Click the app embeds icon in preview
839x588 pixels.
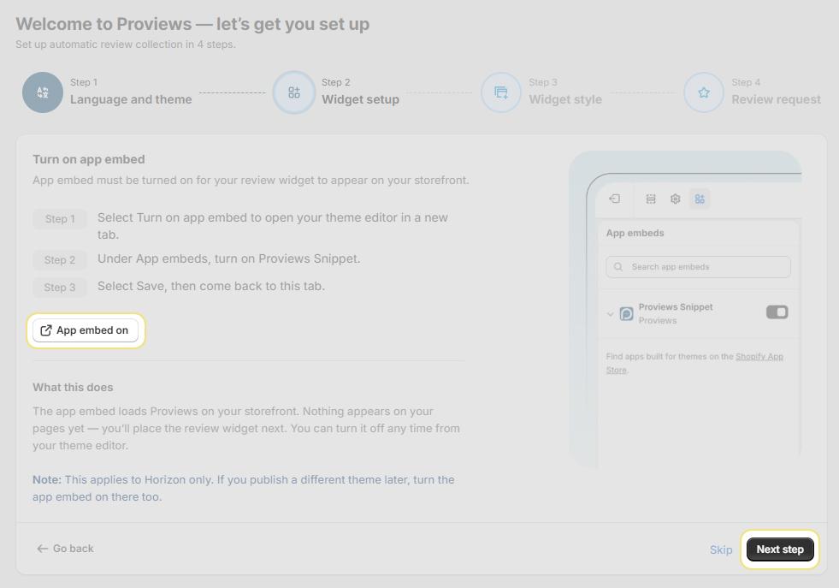tap(700, 199)
